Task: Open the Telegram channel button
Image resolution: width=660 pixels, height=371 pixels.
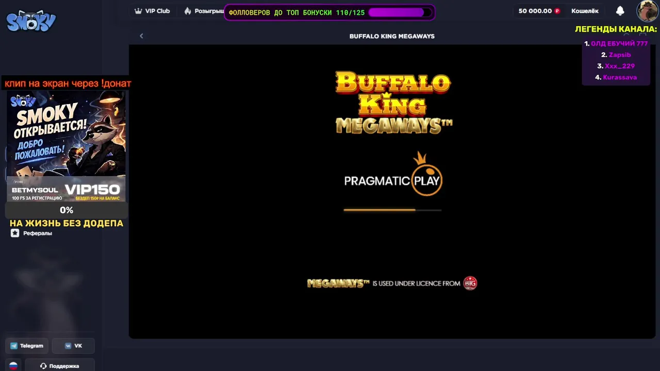Action: pos(27,346)
